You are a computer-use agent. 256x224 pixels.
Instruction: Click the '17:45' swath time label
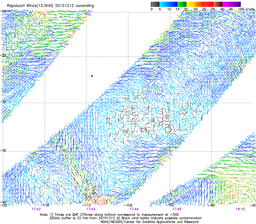177,209
